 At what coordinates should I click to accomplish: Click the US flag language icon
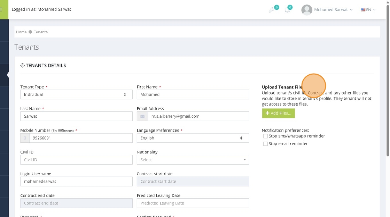coord(363,10)
